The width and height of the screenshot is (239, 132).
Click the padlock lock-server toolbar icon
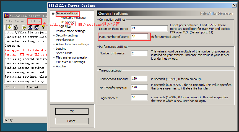[15, 27]
